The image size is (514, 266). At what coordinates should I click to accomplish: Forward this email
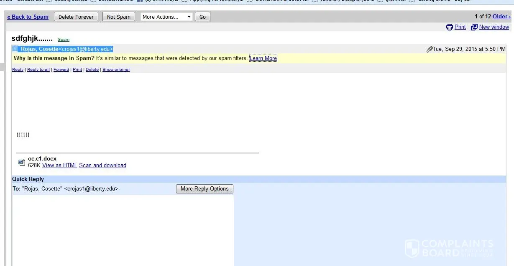61,70
